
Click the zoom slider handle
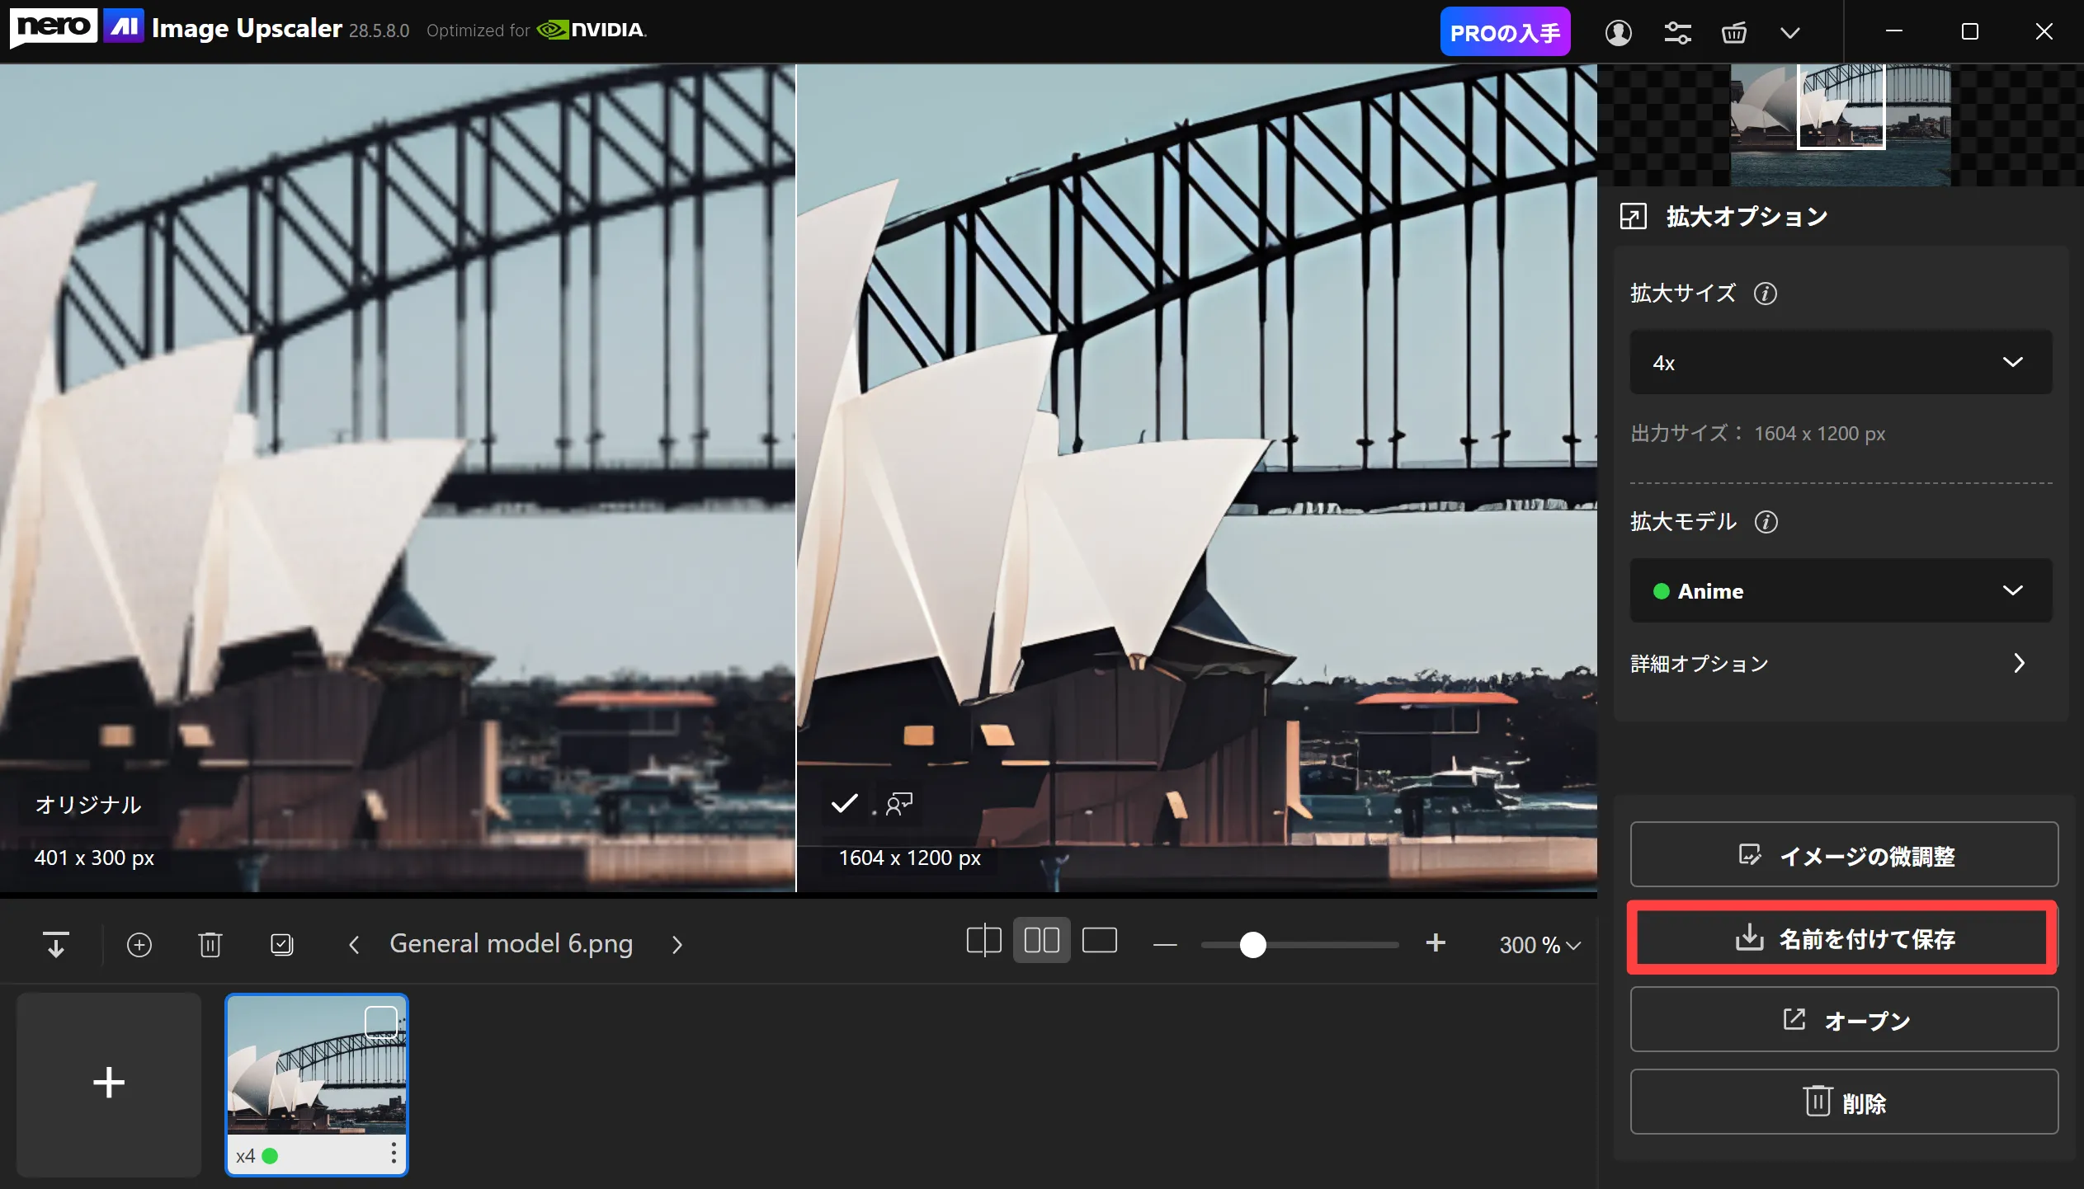1252,945
